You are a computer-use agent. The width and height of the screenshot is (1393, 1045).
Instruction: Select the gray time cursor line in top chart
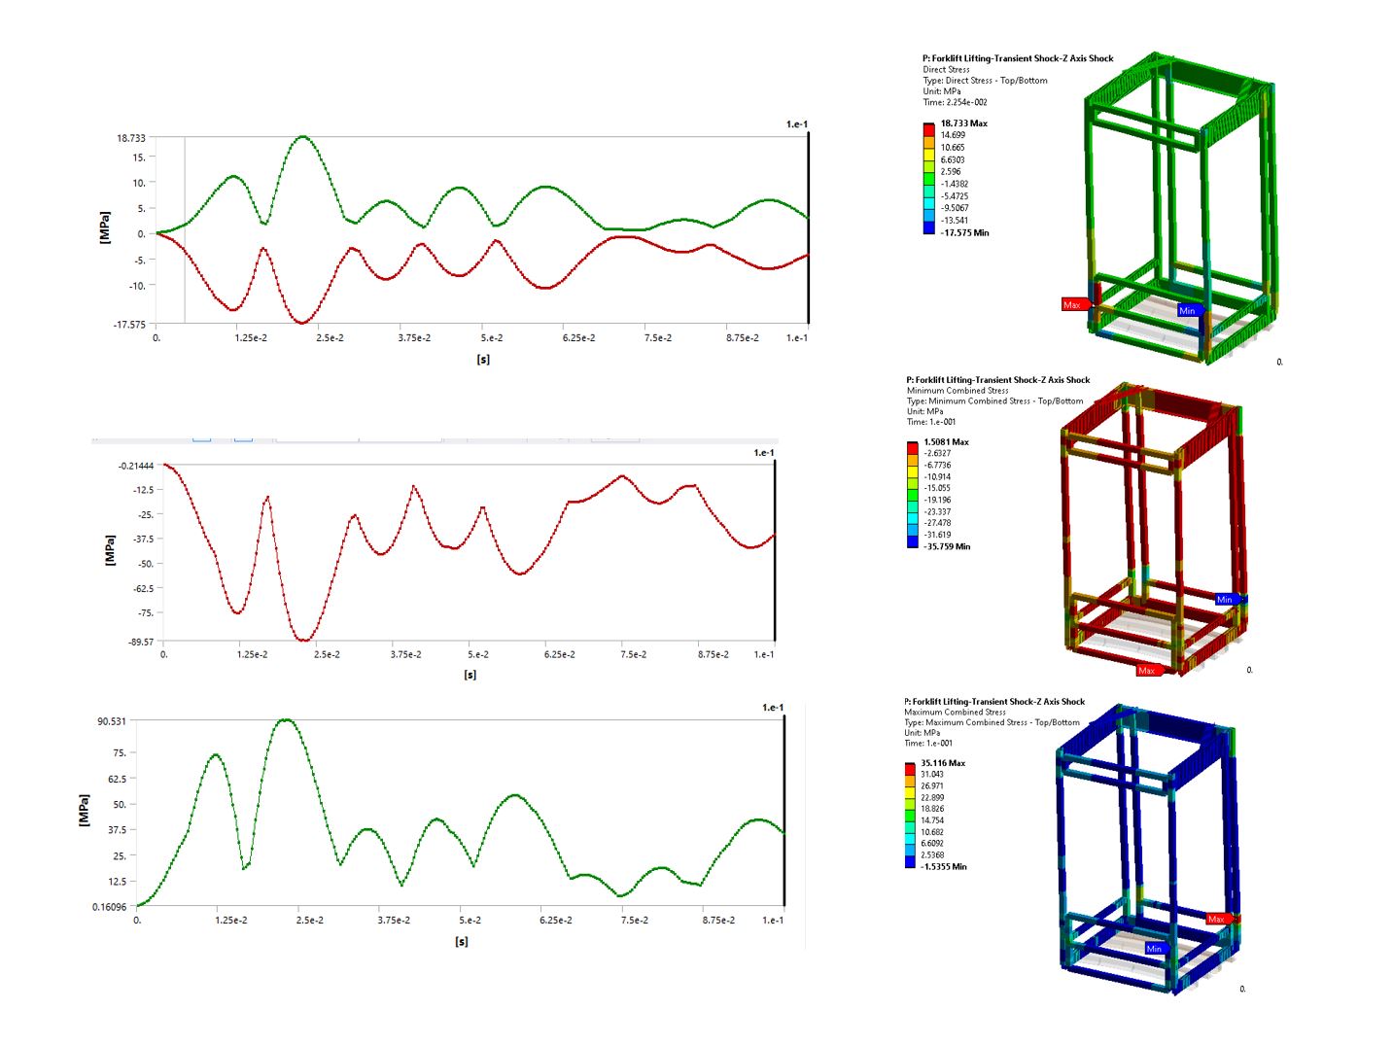point(185,230)
